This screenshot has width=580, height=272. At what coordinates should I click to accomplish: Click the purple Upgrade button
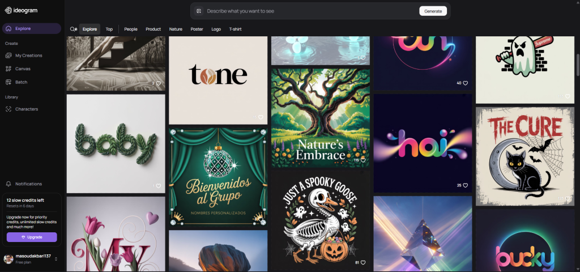pos(32,237)
